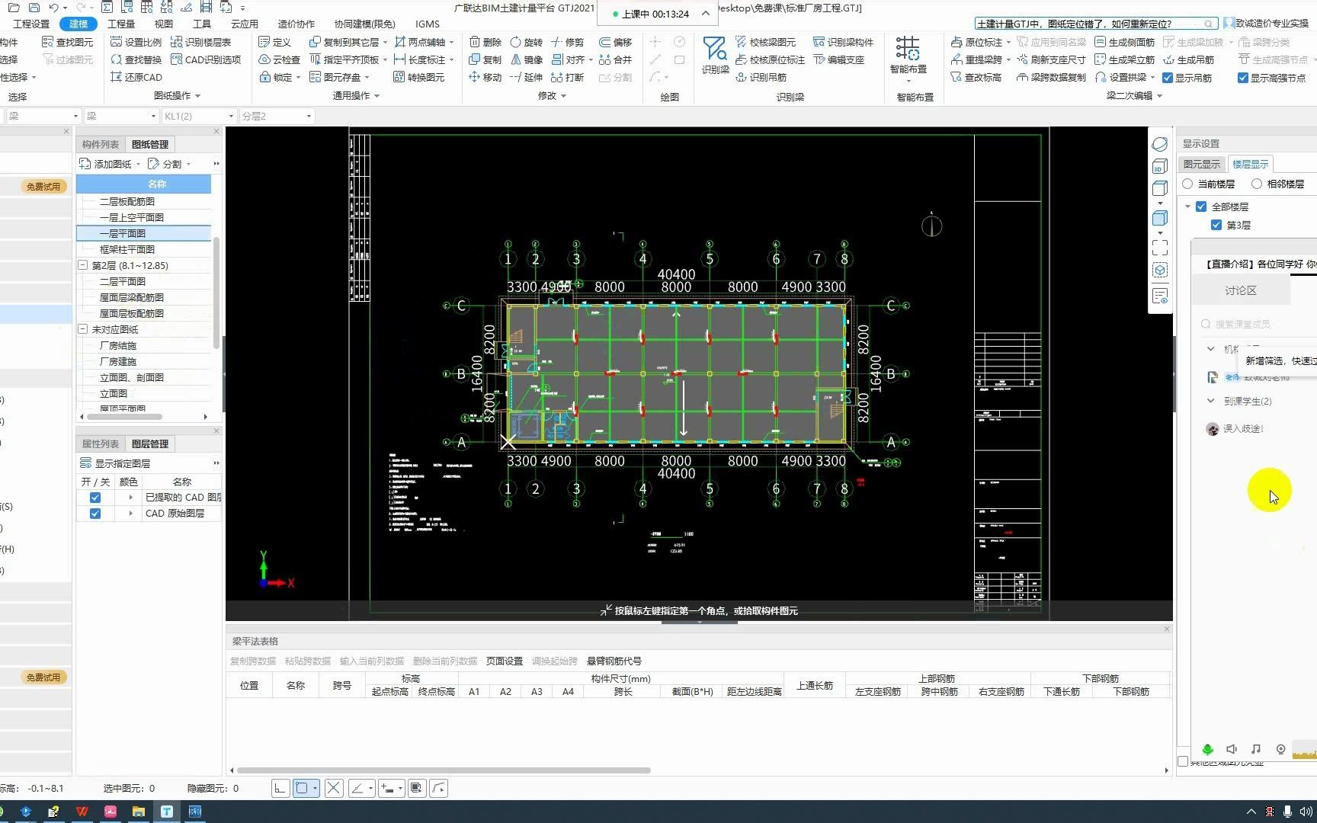Select the 旋转 (rotate) tool
1317x823 pixels.
pyautogui.click(x=526, y=42)
